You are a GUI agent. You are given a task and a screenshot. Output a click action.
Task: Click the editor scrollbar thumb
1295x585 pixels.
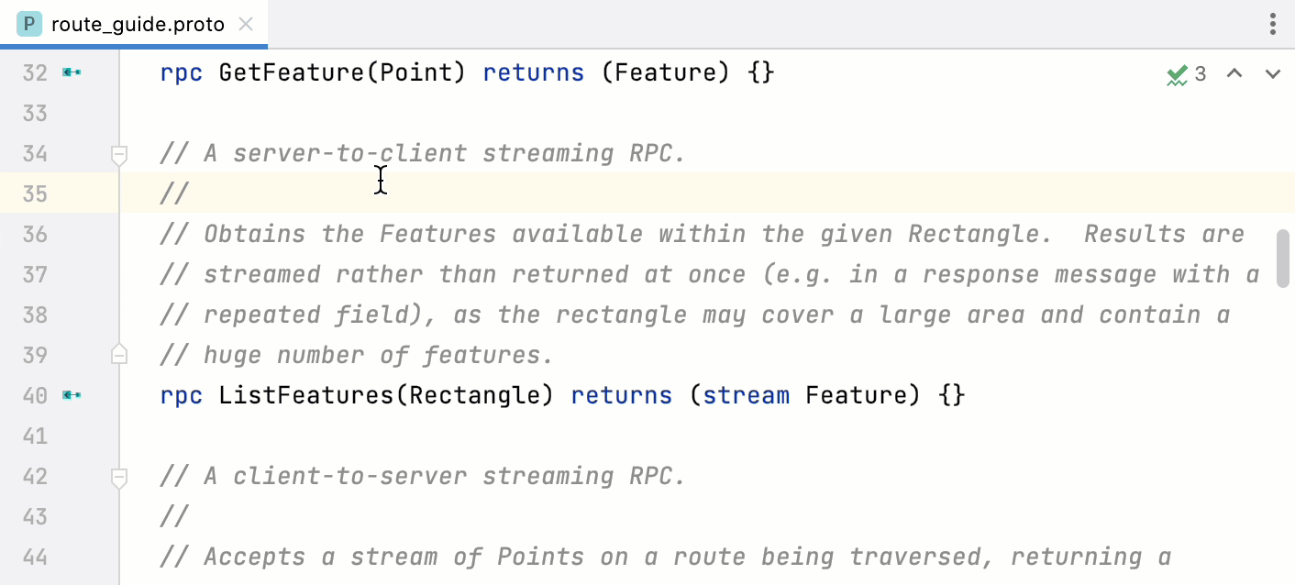pyautogui.click(x=1283, y=259)
